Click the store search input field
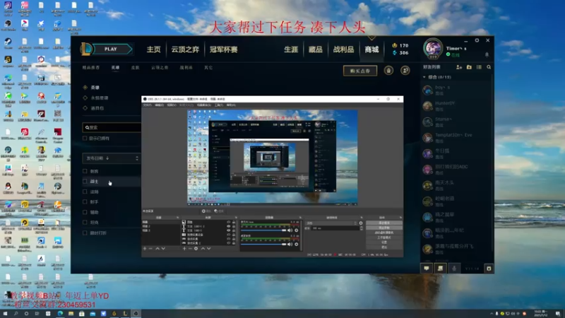This screenshot has width=565, height=318. [112, 127]
